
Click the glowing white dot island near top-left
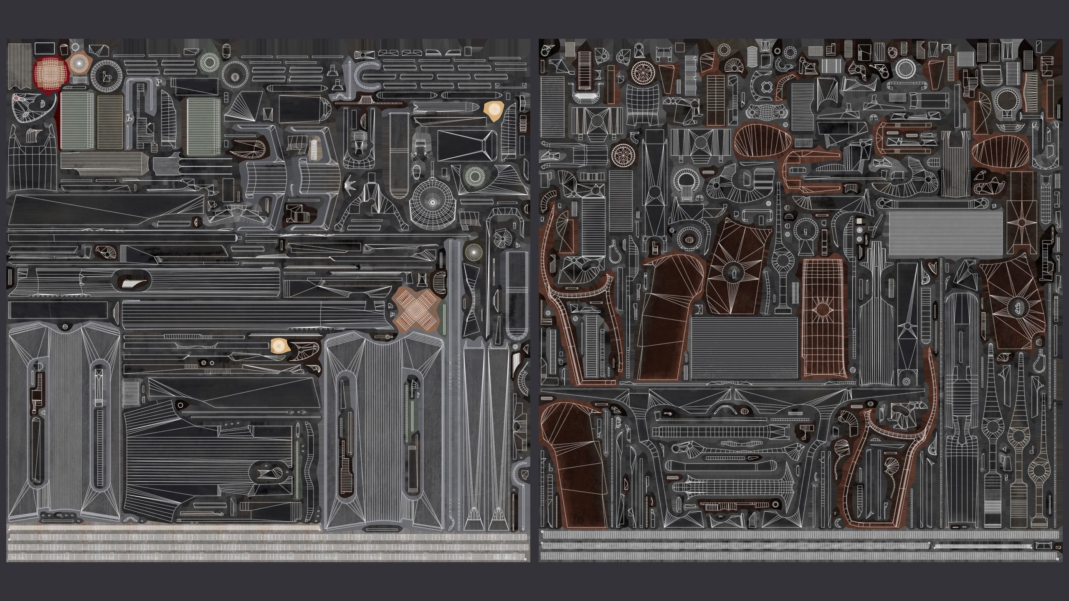point(79,63)
